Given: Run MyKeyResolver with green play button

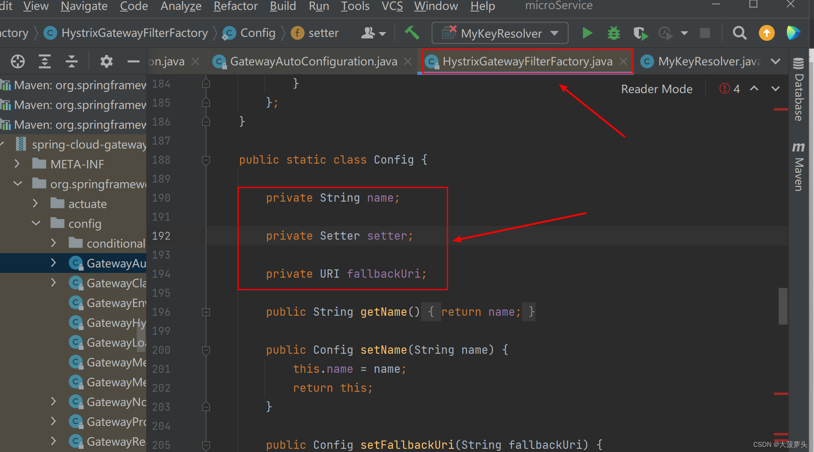Looking at the screenshot, I should [587, 33].
